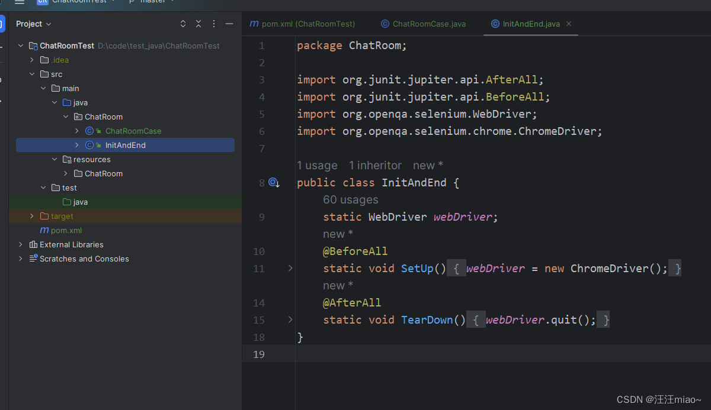Collapse the test folder chevron

(x=43, y=188)
